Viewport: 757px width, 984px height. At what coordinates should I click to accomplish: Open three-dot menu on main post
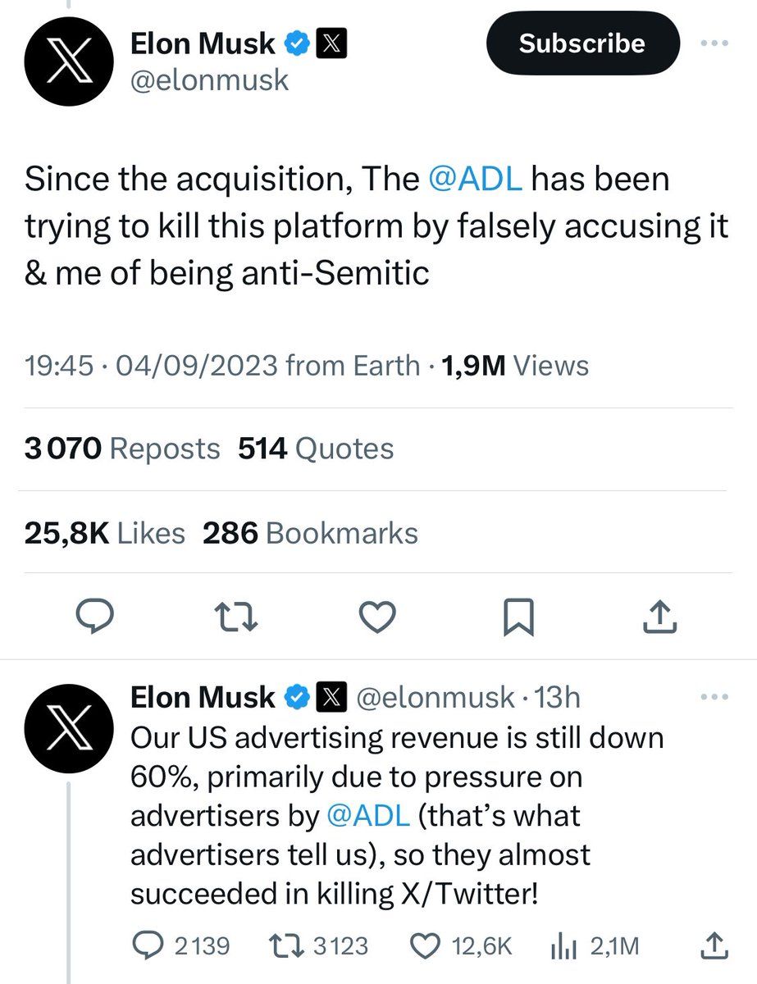[x=714, y=43]
